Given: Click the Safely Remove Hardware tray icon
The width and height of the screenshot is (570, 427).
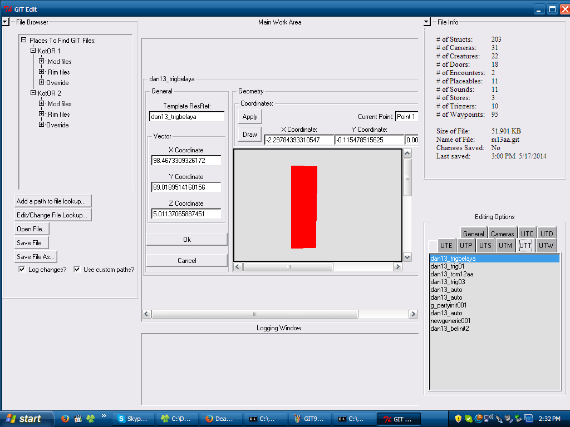Looking at the screenshot, I should [519, 419].
